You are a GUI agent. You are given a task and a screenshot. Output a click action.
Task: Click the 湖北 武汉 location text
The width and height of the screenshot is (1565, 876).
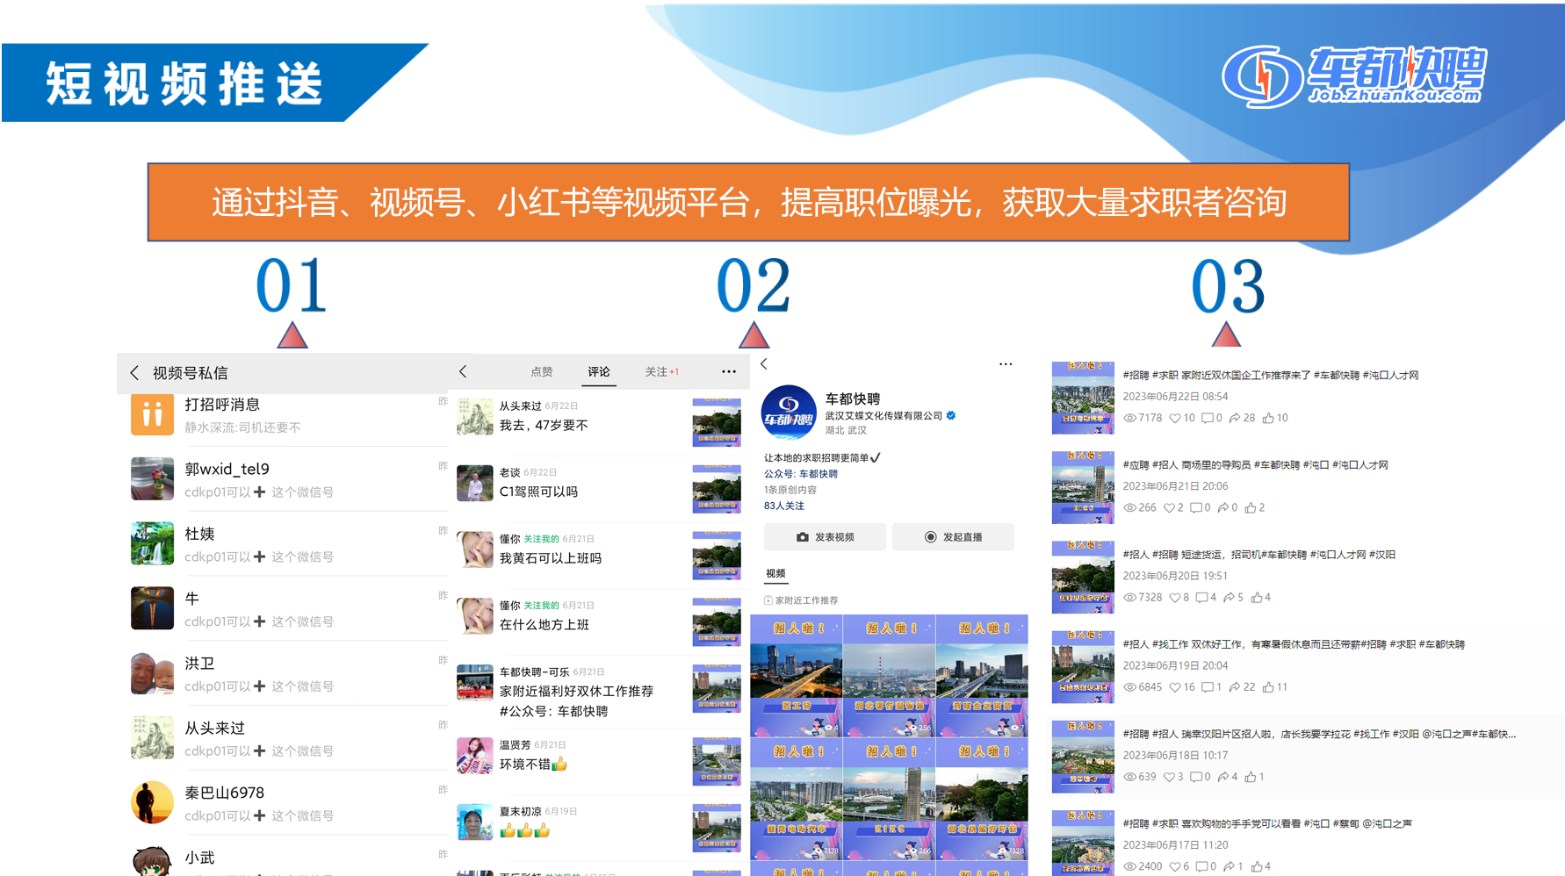pos(846,430)
